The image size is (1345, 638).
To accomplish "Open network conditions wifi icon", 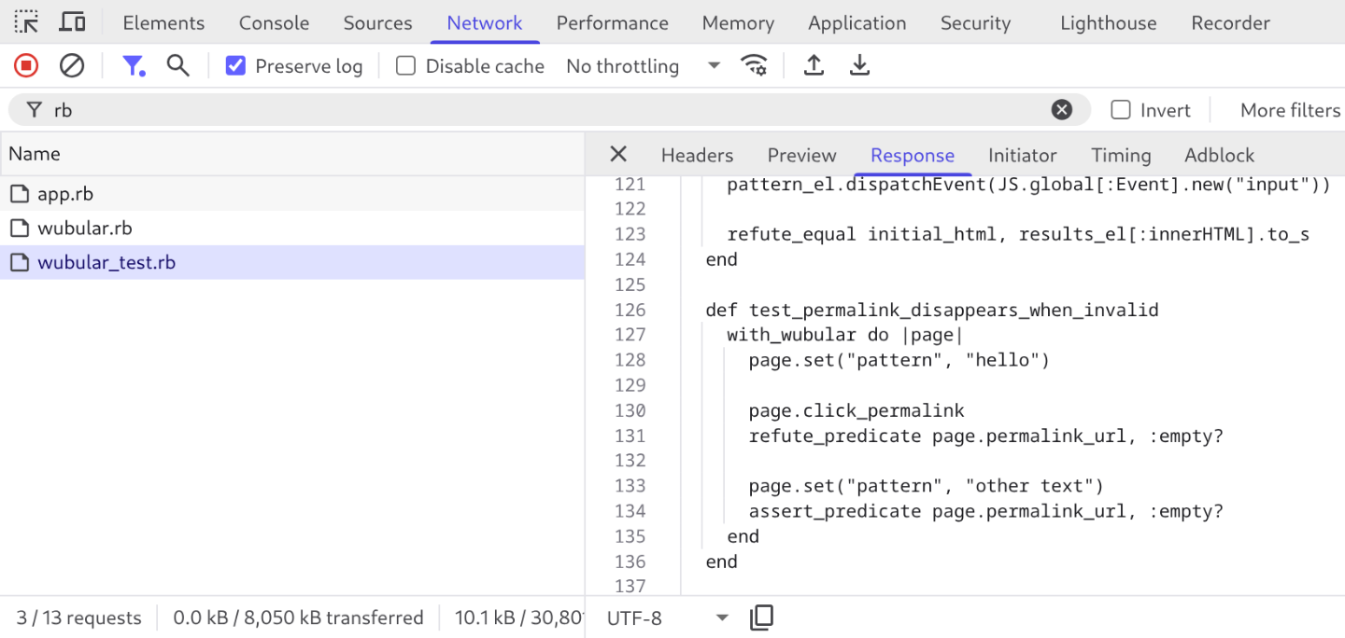I will pyautogui.click(x=754, y=65).
